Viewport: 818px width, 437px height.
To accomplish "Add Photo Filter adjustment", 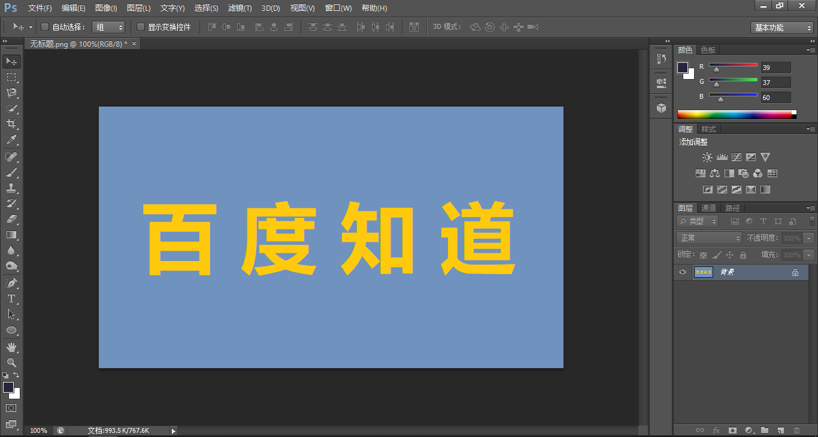I will point(744,174).
